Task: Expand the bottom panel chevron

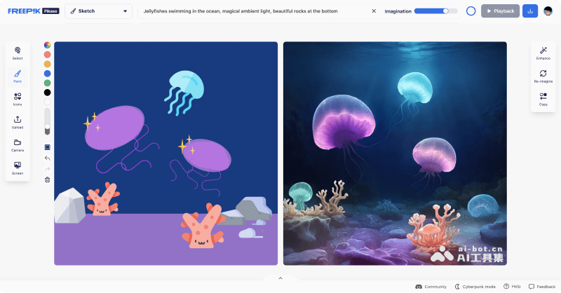Action: [280, 278]
